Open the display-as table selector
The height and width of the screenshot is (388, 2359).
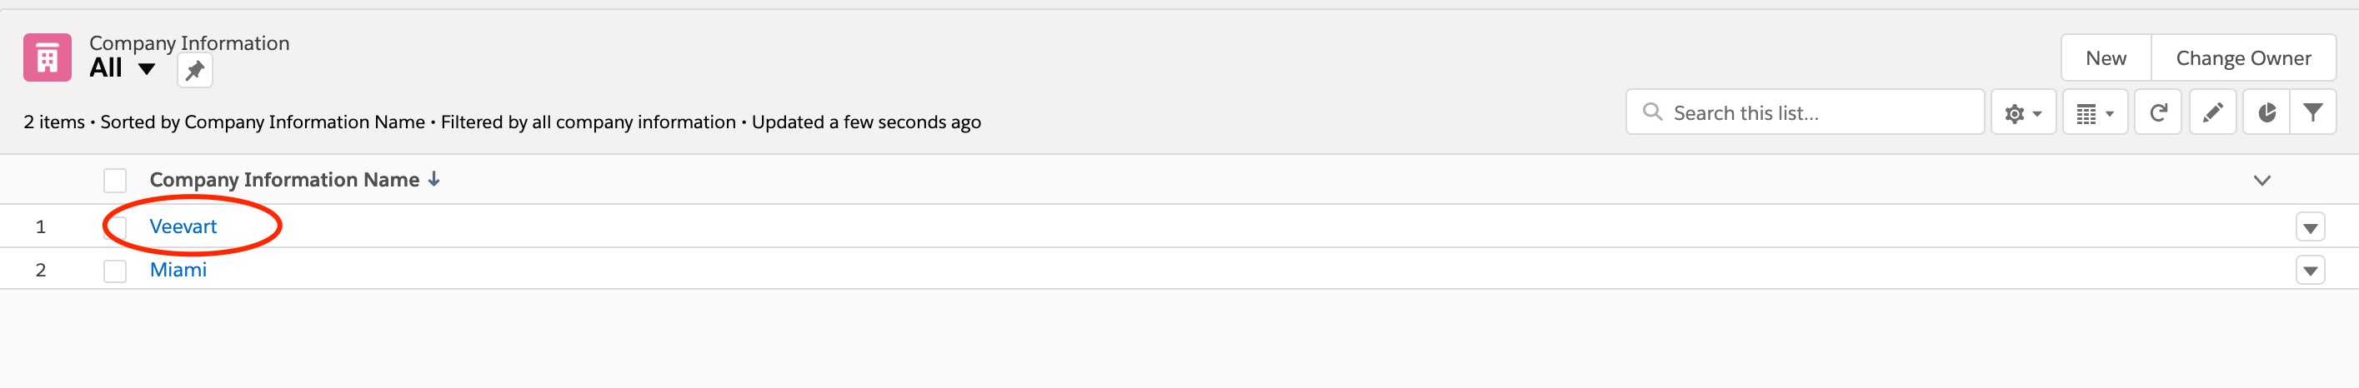pyautogui.click(x=2095, y=113)
